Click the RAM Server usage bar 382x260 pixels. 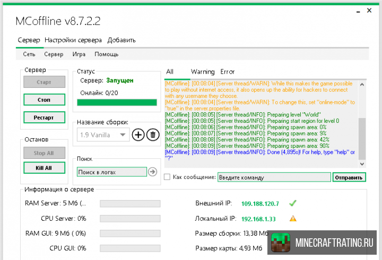tap(130, 203)
